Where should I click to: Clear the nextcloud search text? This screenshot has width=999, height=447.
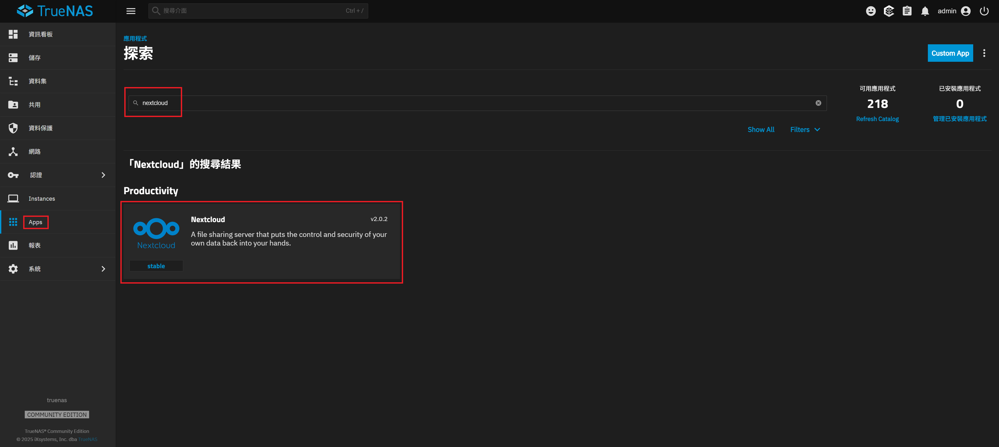818,103
